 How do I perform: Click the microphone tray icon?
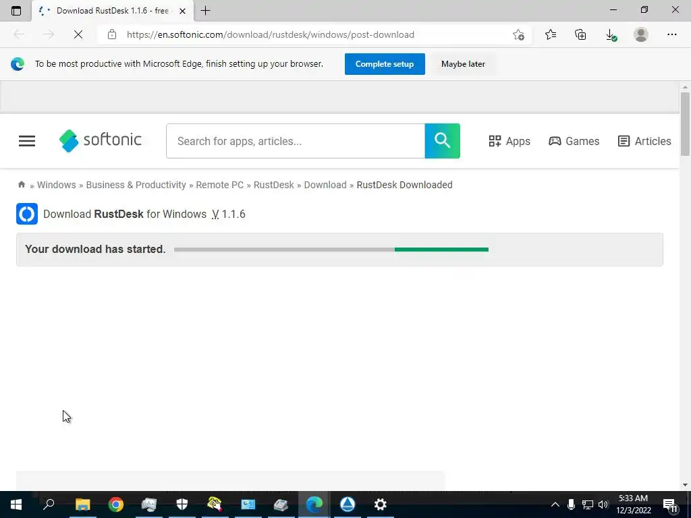[571, 505]
